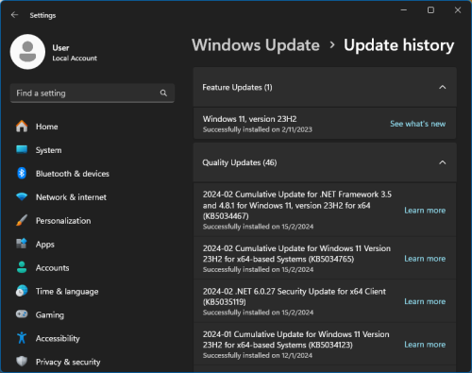Open Bluetooth & devices settings

(73, 174)
